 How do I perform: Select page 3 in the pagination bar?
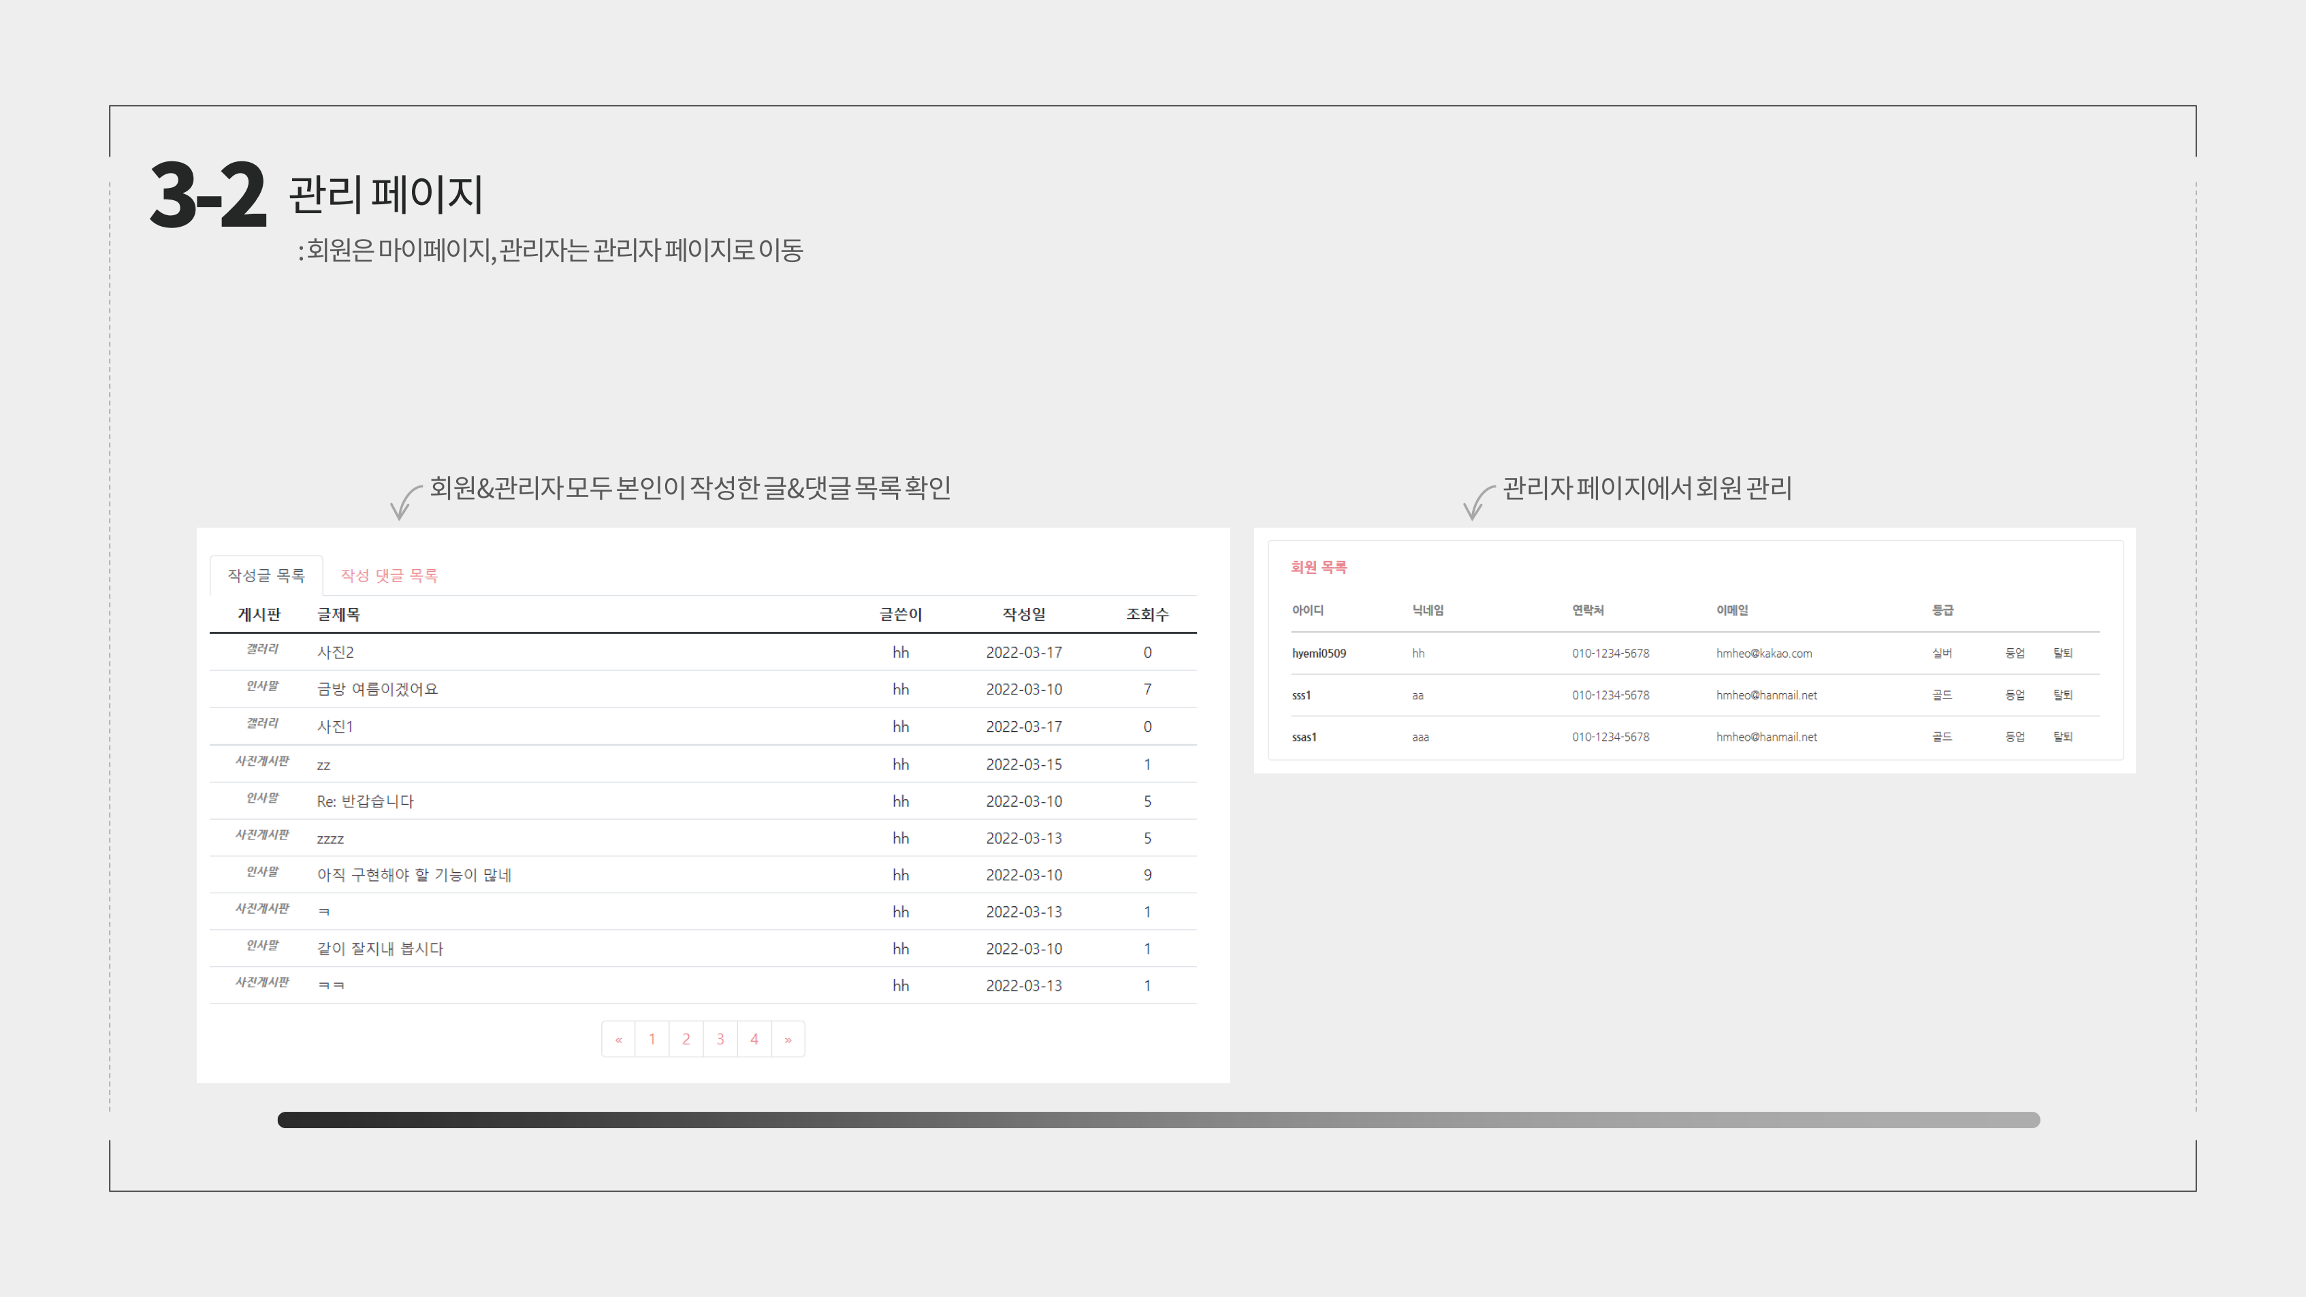(x=720, y=1038)
